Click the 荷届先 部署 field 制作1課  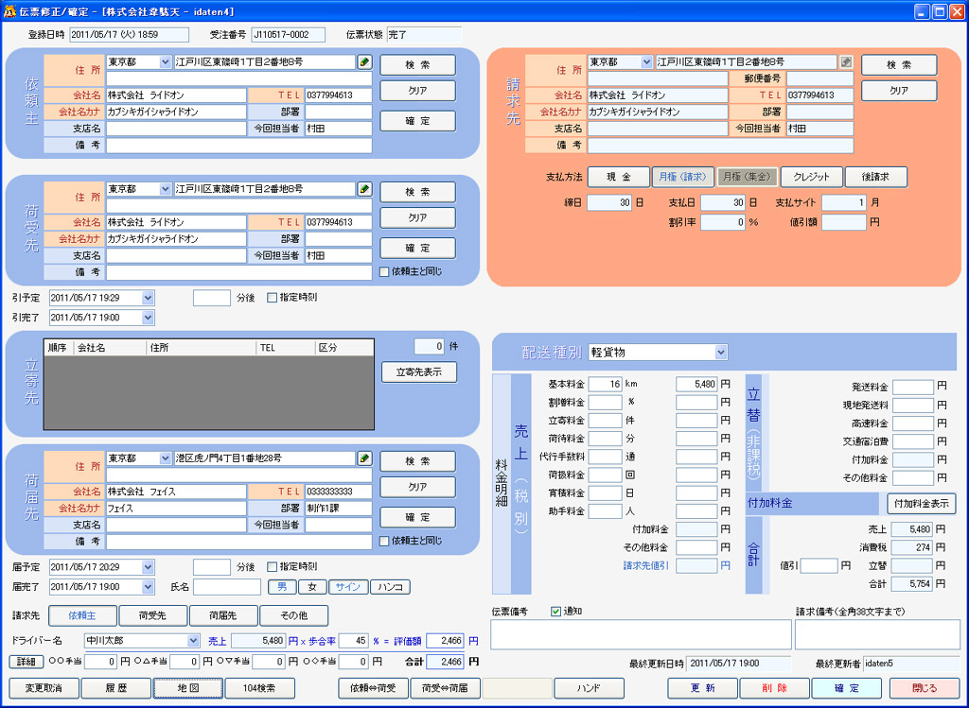[339, 509]
